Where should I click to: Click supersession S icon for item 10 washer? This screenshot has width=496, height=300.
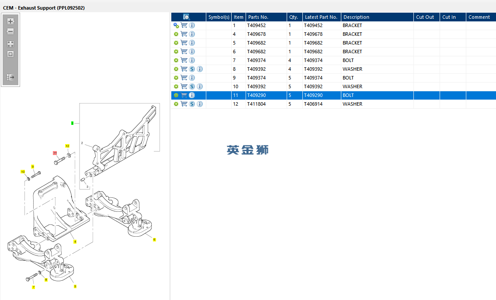pos(192,86)
